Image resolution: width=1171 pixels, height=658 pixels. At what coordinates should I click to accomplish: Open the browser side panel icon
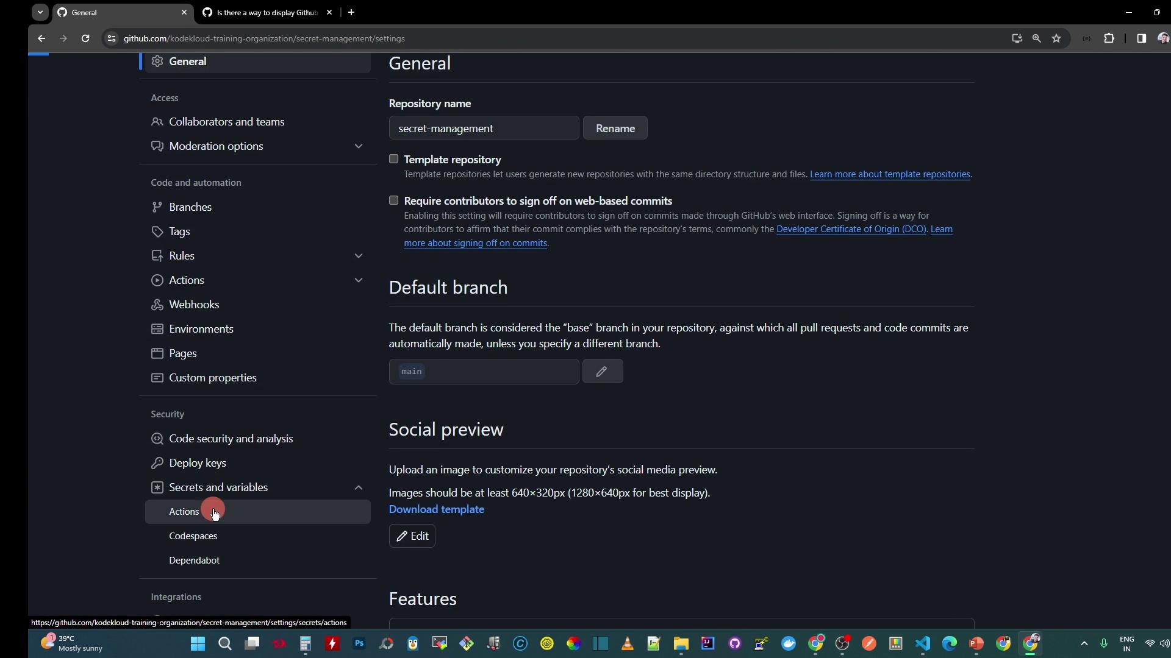[x=1141, y=38]
